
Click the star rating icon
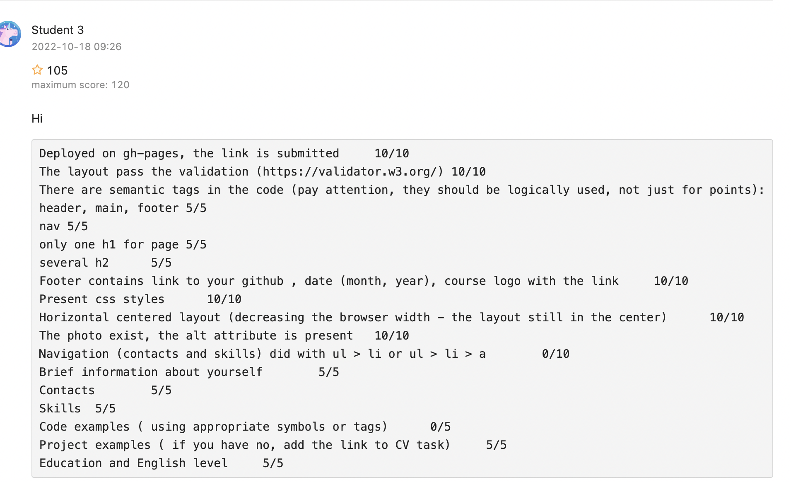pyautogui.click(x=38, y=70)
